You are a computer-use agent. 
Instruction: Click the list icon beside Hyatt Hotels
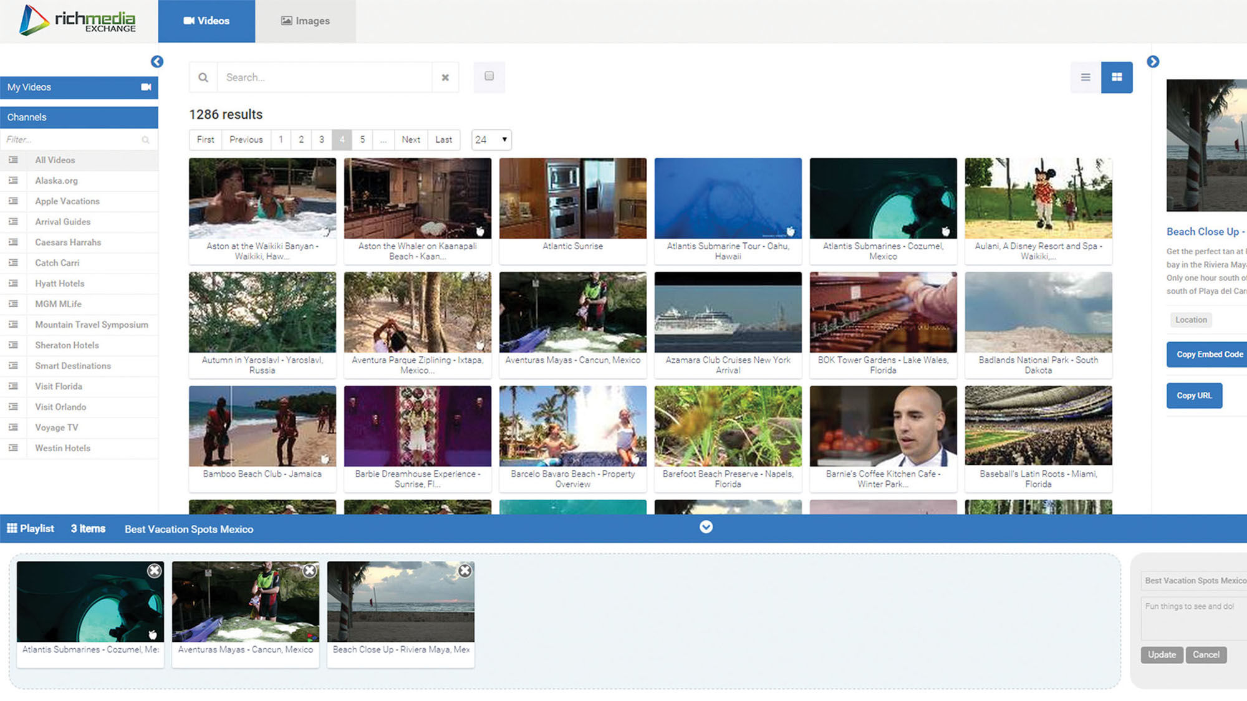pyautogui.click(x=13, y=284)
